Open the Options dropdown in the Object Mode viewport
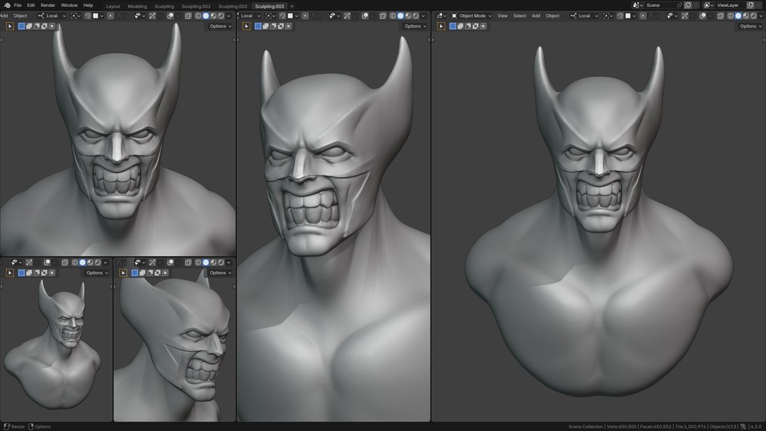The height and width of the screenshot is (431, 766). coord(751,26)
